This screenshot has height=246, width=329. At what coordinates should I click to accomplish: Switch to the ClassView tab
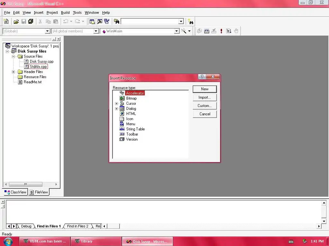(15, 192)
